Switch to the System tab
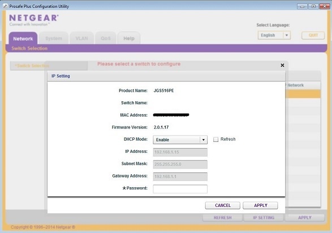 tap(54, 38)
